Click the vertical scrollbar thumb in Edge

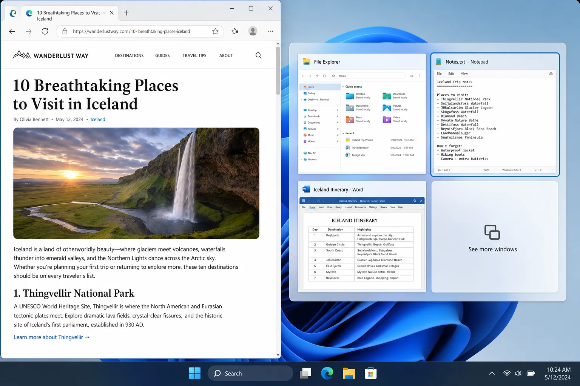278,70
